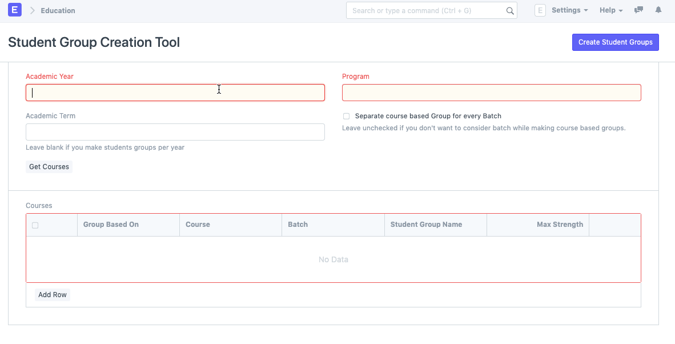The width and height of the screenshot is (675, 344).
Task: Open the Academic Year picker
Action: coord(175,92)
